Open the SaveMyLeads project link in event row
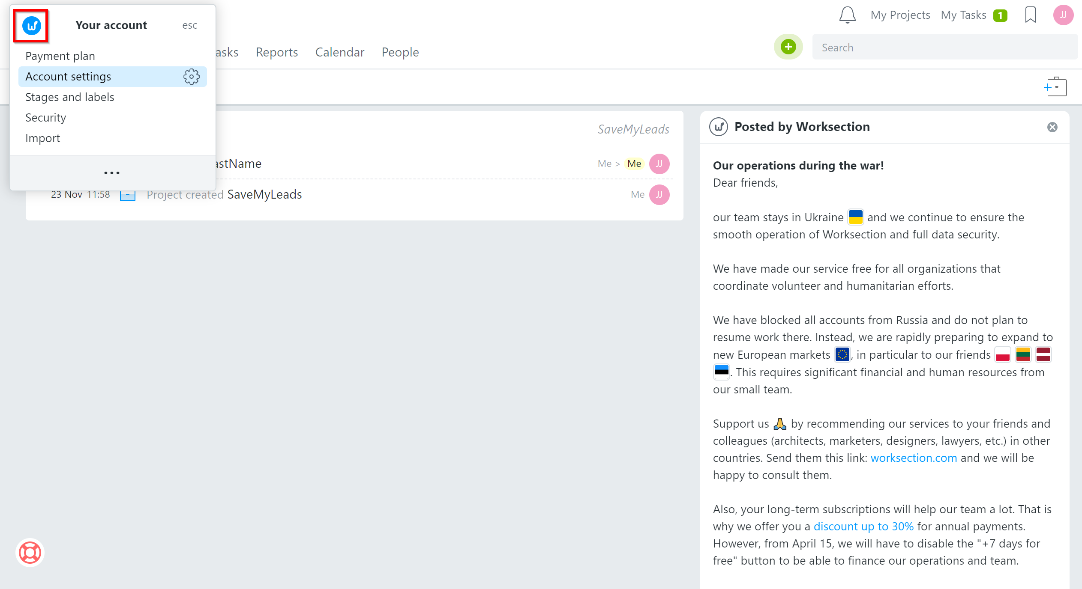Viewport: 1082px width, 589px height. tap(264, 194)
